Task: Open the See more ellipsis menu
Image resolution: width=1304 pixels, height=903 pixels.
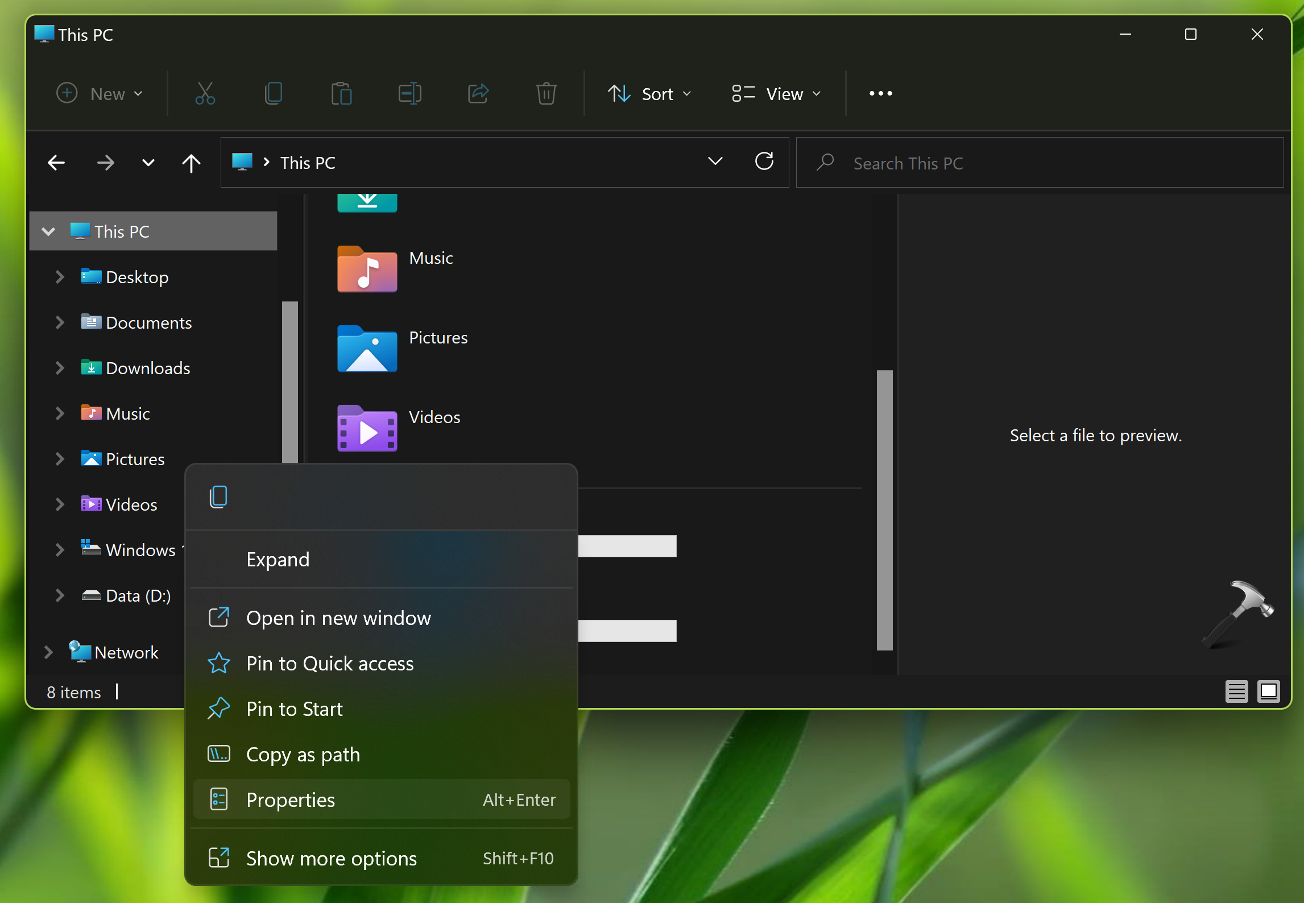Action: 880,94
